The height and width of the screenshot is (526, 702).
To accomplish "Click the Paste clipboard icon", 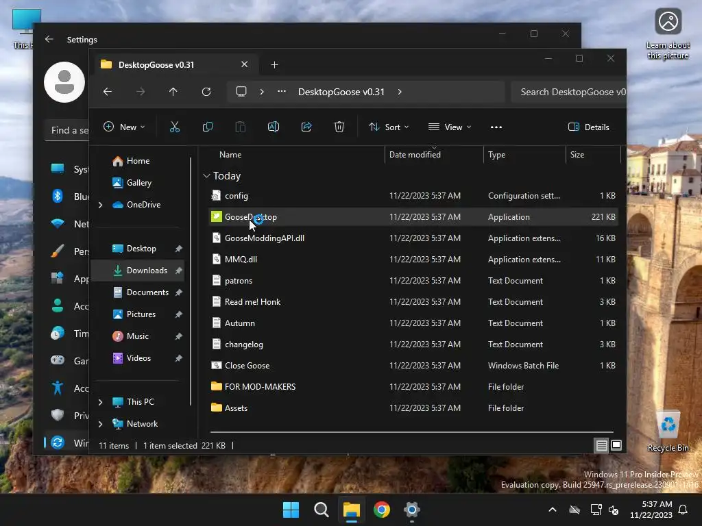I will (x=241, y=127).
